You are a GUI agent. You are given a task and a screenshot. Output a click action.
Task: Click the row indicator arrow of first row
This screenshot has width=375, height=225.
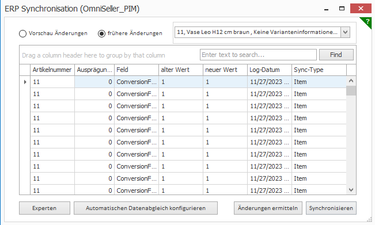[x=25, y=82]
